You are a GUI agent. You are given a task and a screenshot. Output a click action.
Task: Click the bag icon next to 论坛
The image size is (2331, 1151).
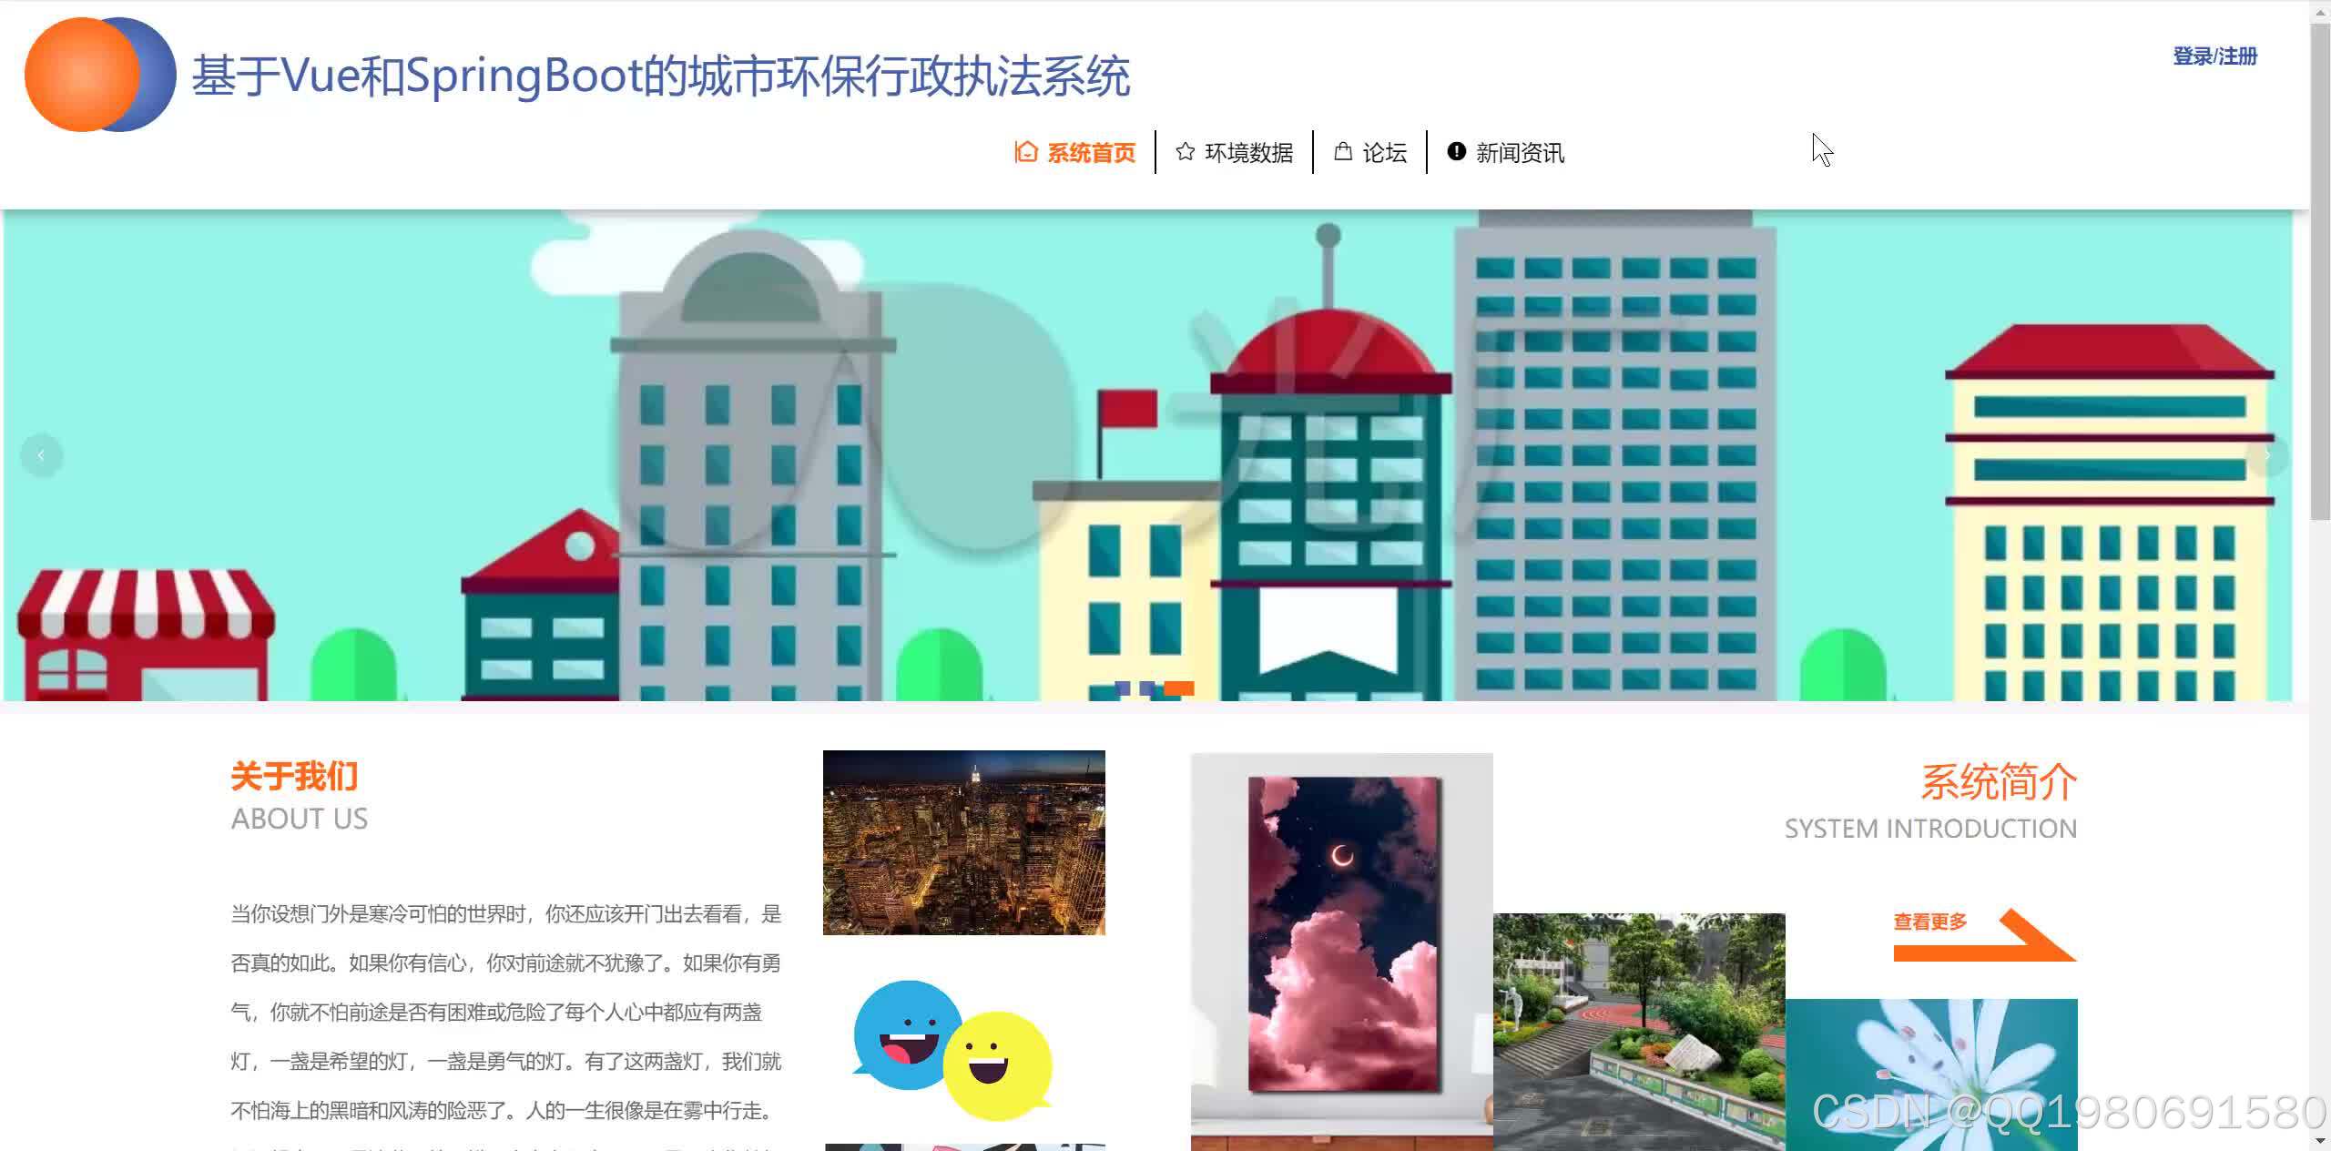tap(1342, 152)
